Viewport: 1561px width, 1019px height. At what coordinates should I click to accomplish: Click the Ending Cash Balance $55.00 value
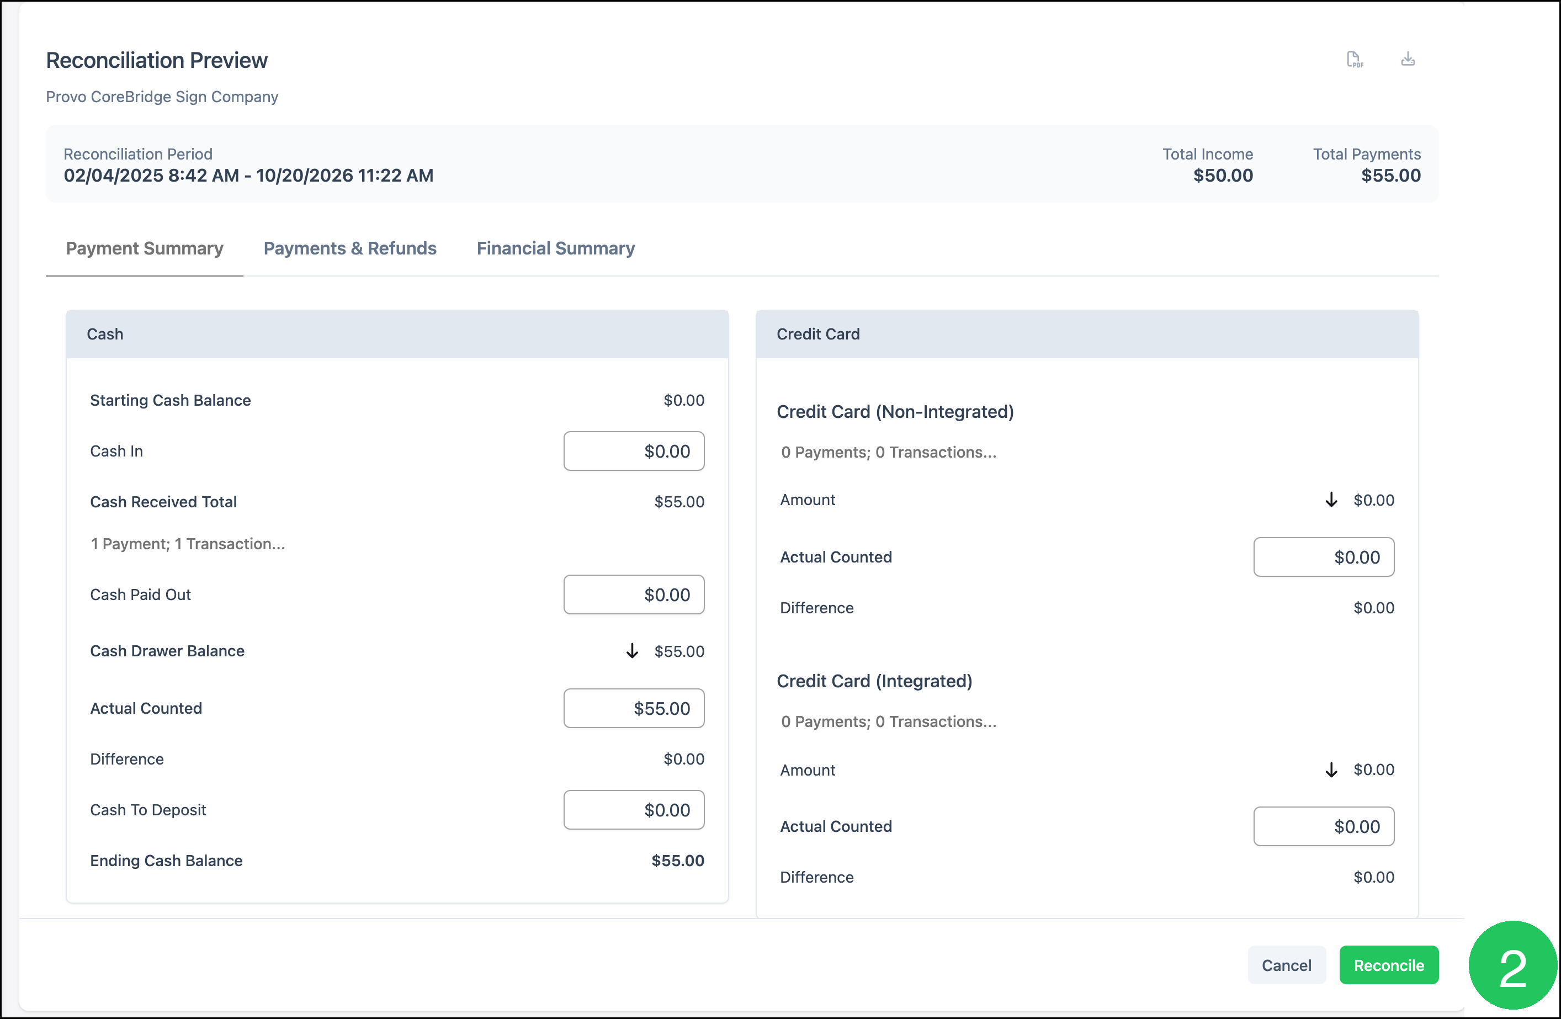click(677, 861)
